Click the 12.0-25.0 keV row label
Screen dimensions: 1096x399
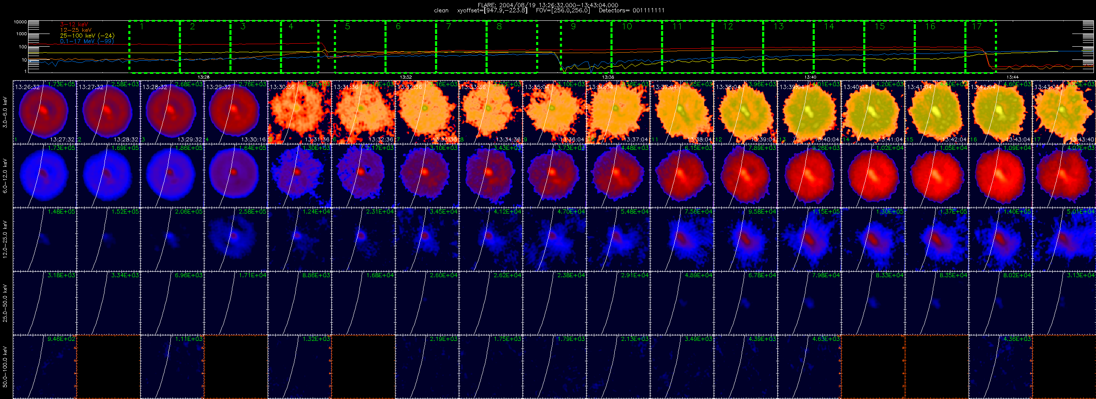[x=5, y=240]
